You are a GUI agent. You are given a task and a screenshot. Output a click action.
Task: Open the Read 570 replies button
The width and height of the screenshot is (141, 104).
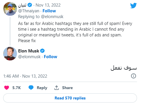(x=70, y=98)
